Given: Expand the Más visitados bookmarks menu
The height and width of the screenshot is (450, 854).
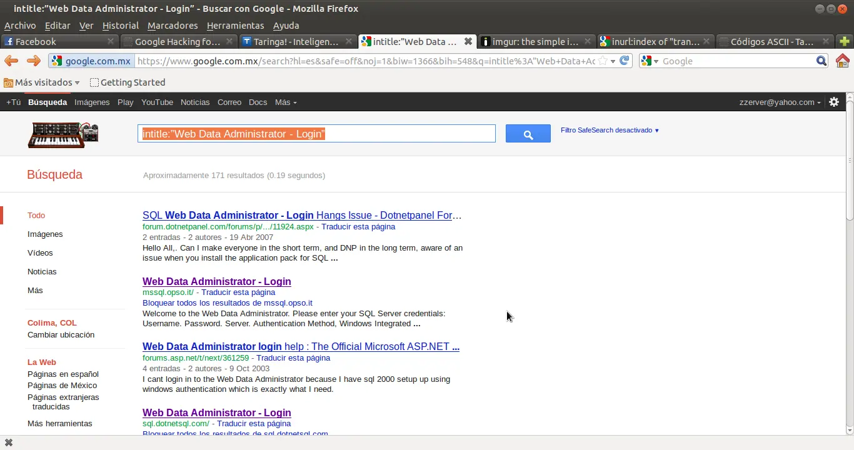Looking at the screenshot, I should [x=42, y=82].
